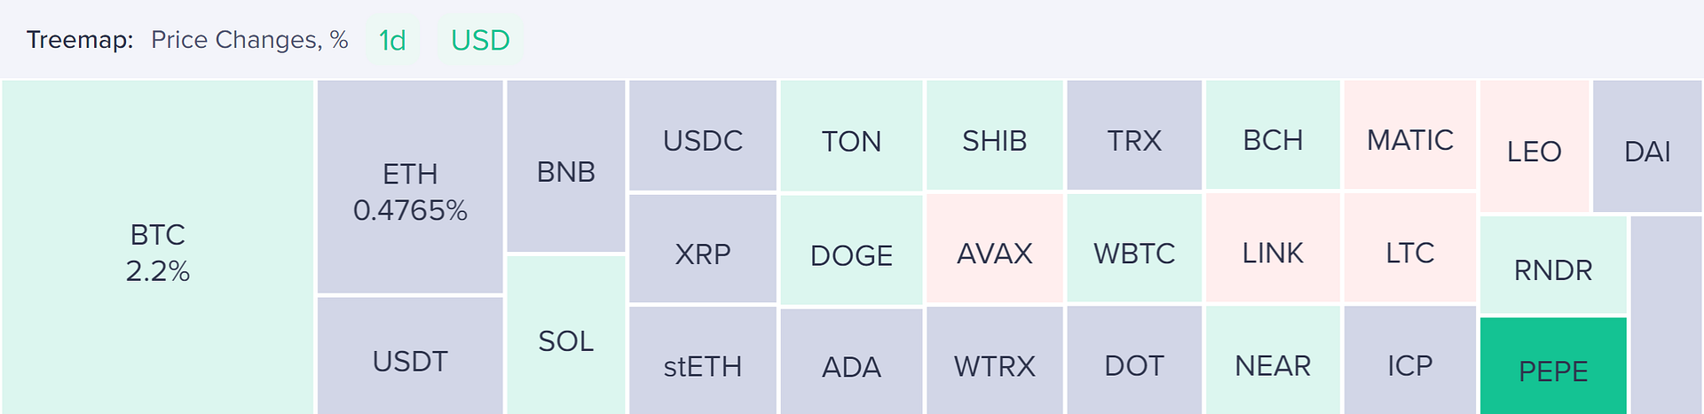Click the SOL tile
The width and height of the screenshot is (1704, 414).
pos(566,335)
